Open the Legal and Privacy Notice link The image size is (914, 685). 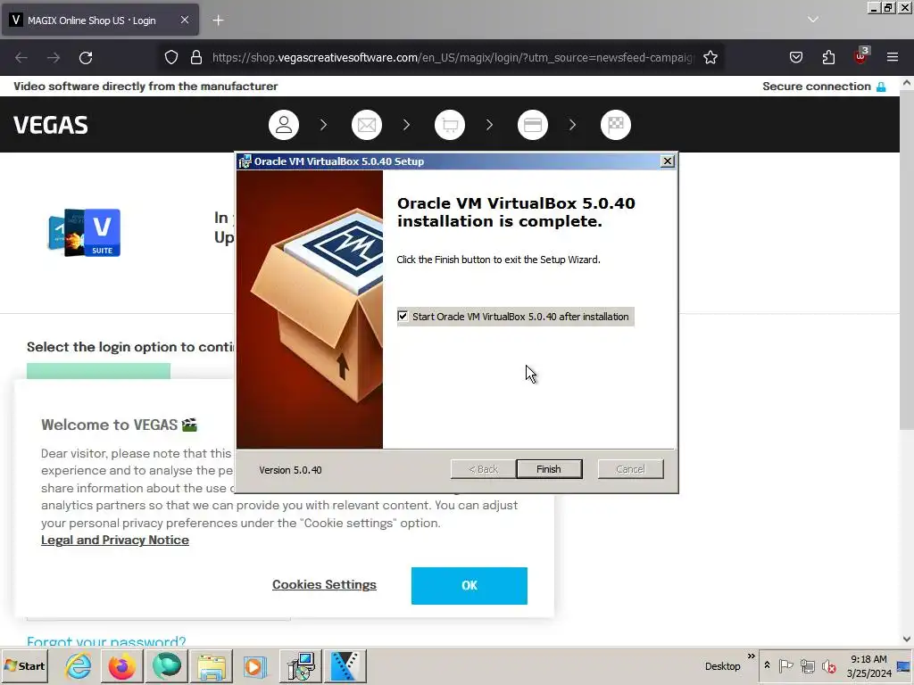(115, 540)
